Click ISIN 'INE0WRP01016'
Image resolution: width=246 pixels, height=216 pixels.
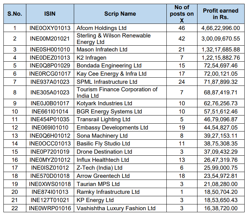[x=50, y=208]
